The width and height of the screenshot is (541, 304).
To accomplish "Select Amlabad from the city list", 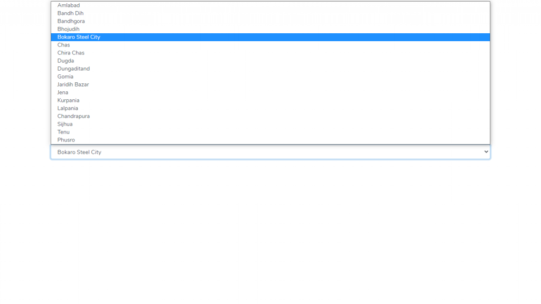I will [x=69, y=5].
